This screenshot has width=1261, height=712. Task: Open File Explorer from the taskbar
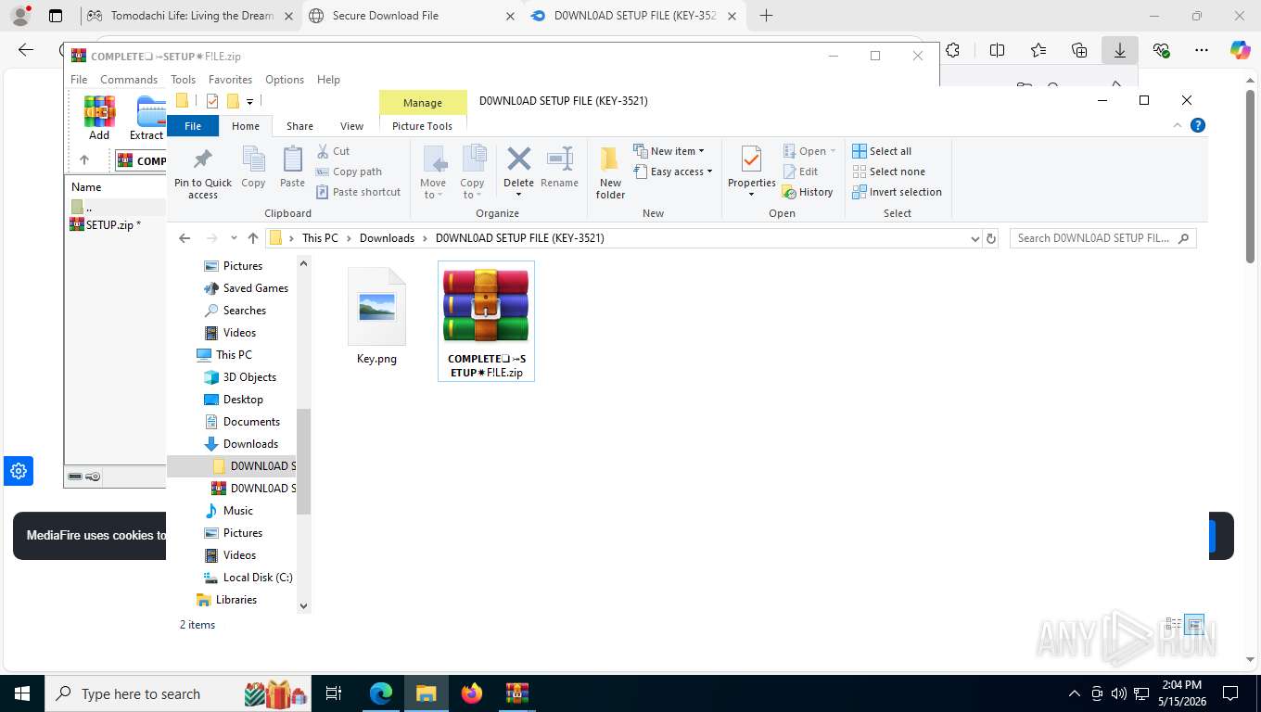click(x=426, y=693)
